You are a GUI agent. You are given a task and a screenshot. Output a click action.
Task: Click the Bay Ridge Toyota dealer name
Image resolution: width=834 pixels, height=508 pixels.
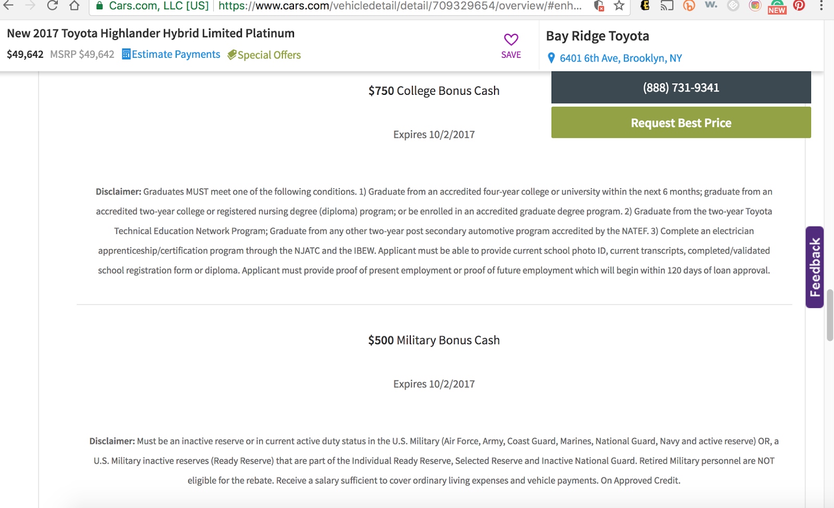click(x=597, y=36)
